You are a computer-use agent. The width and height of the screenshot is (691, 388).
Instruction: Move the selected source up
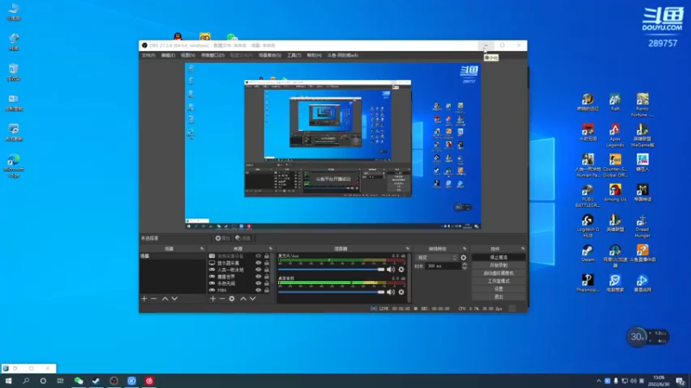coord(244,298)
